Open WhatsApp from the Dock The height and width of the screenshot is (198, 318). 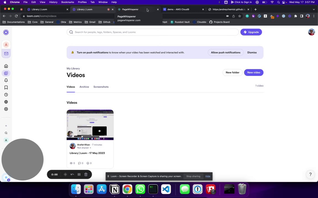[x=140, y=189]
